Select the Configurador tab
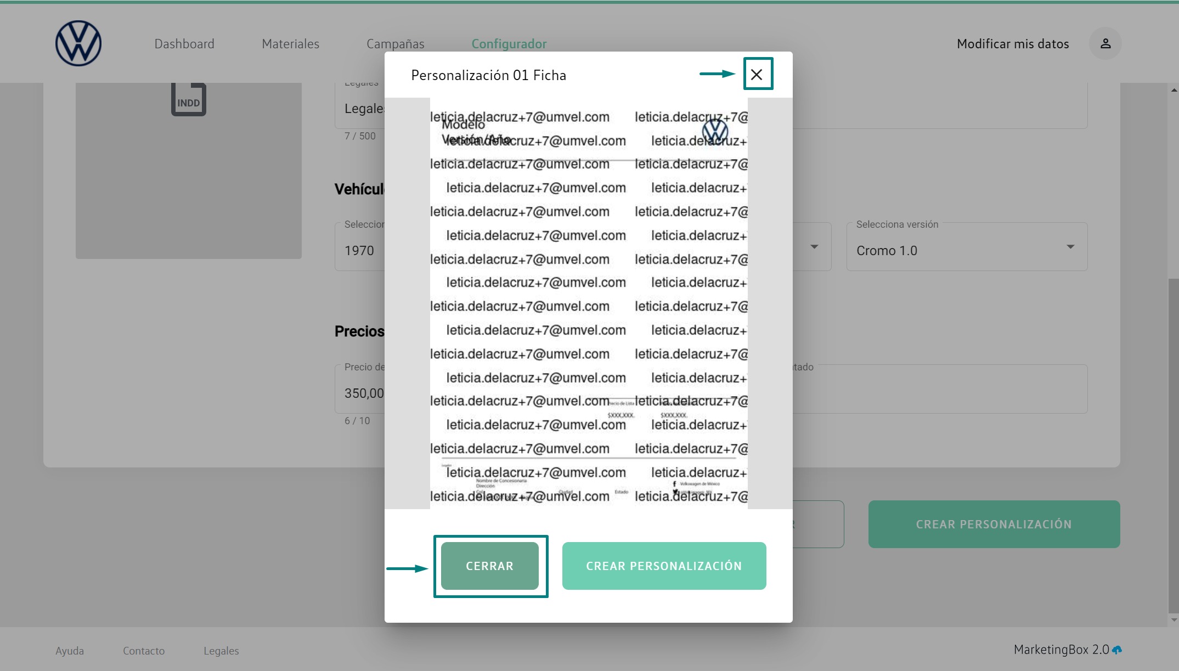Screen dimensions: 1179x671 click(x=509, y=44)
